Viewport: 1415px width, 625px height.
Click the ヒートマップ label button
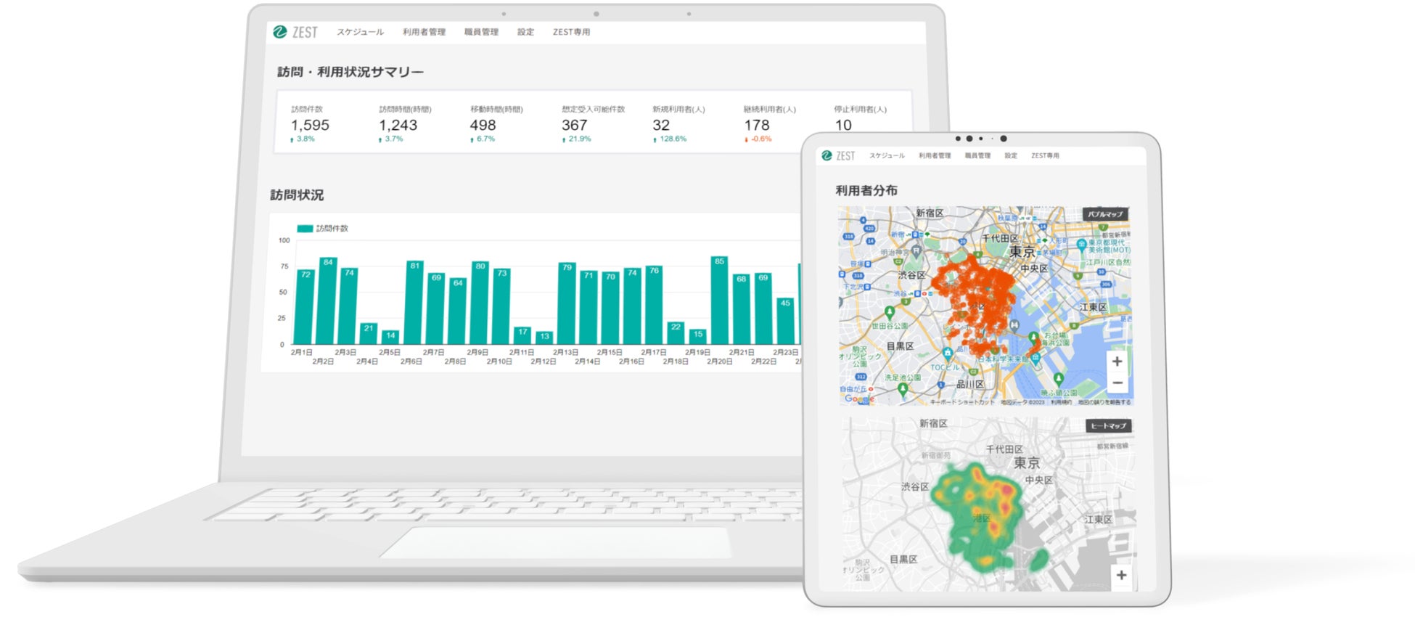(1108, 426)
